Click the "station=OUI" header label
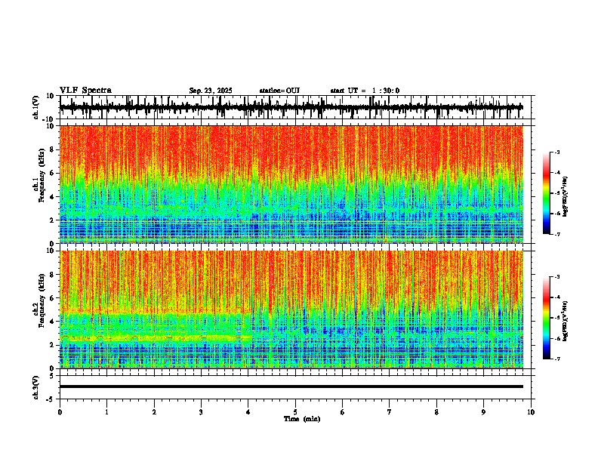The width and height of the screenshot is (598, 462). tap(279, 91)
